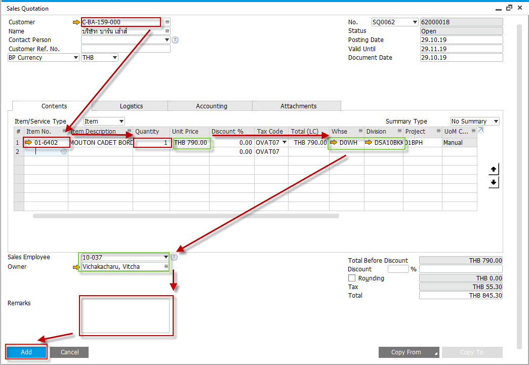Expand the Contact Person dropdown

pos(167,40)
